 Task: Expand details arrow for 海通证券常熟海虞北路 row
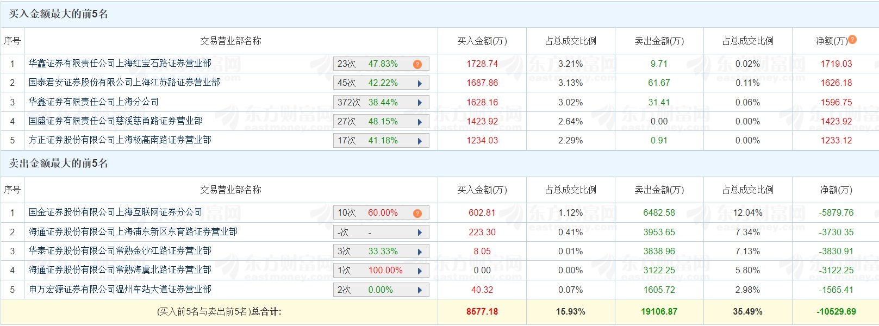coord(420,271)
